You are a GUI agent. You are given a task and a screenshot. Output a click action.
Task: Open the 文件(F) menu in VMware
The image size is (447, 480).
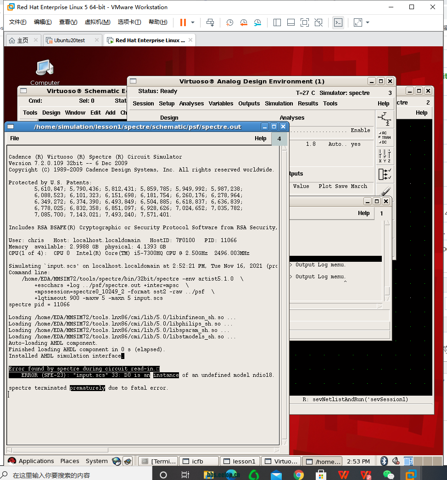pyautogui.click(x=18, y=22)
